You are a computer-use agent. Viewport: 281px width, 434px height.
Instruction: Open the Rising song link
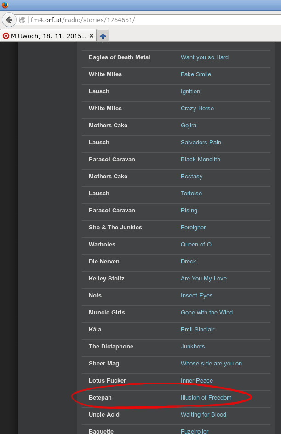click(189, 211)
